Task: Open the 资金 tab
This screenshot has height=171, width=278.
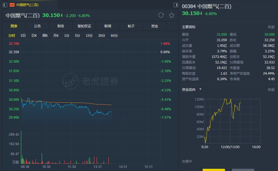Action: click(154, 26)
